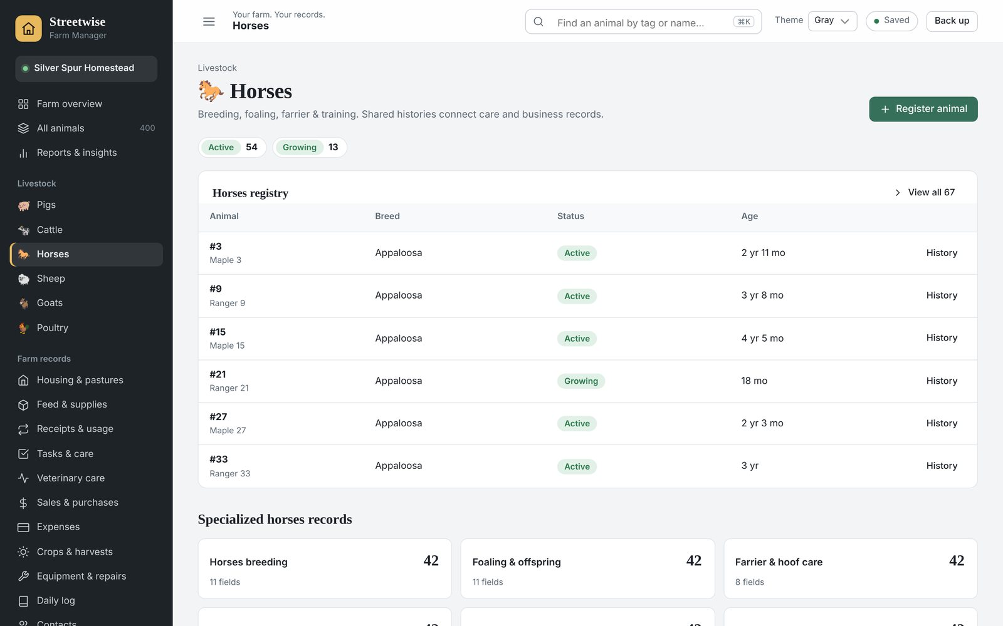Click the Growing status badge of #21

pyautogui.click(x=580, y=381)
